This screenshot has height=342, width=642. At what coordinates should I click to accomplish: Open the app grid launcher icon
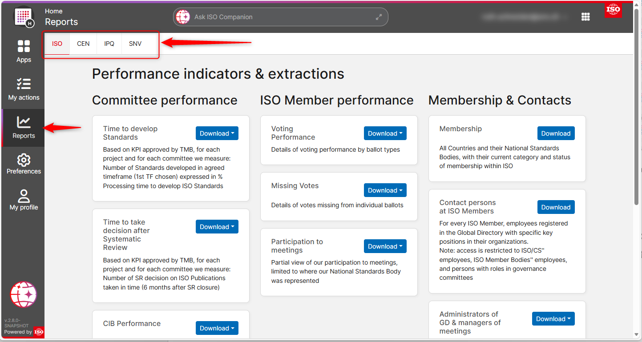click(585, 17)
